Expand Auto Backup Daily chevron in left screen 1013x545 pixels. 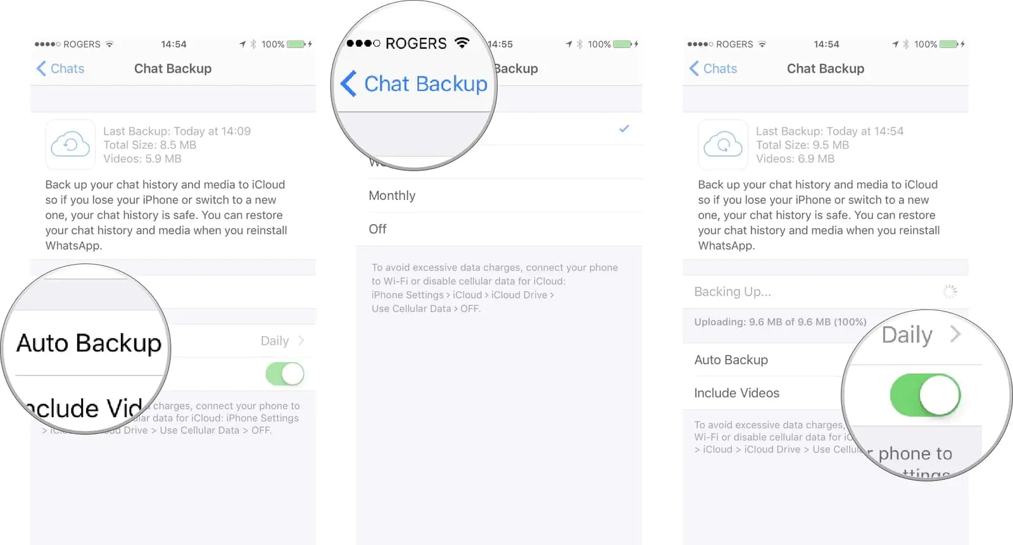point(301,341)
